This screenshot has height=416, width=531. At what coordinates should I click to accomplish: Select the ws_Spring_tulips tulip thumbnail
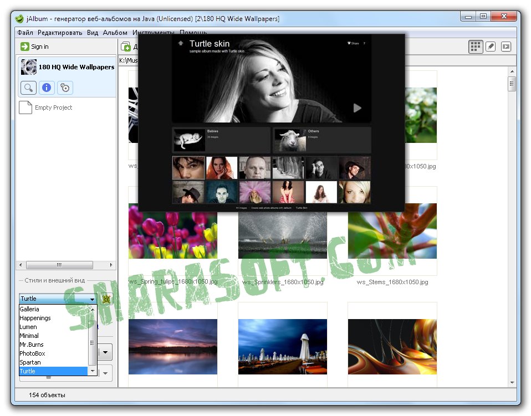(173, 231)
